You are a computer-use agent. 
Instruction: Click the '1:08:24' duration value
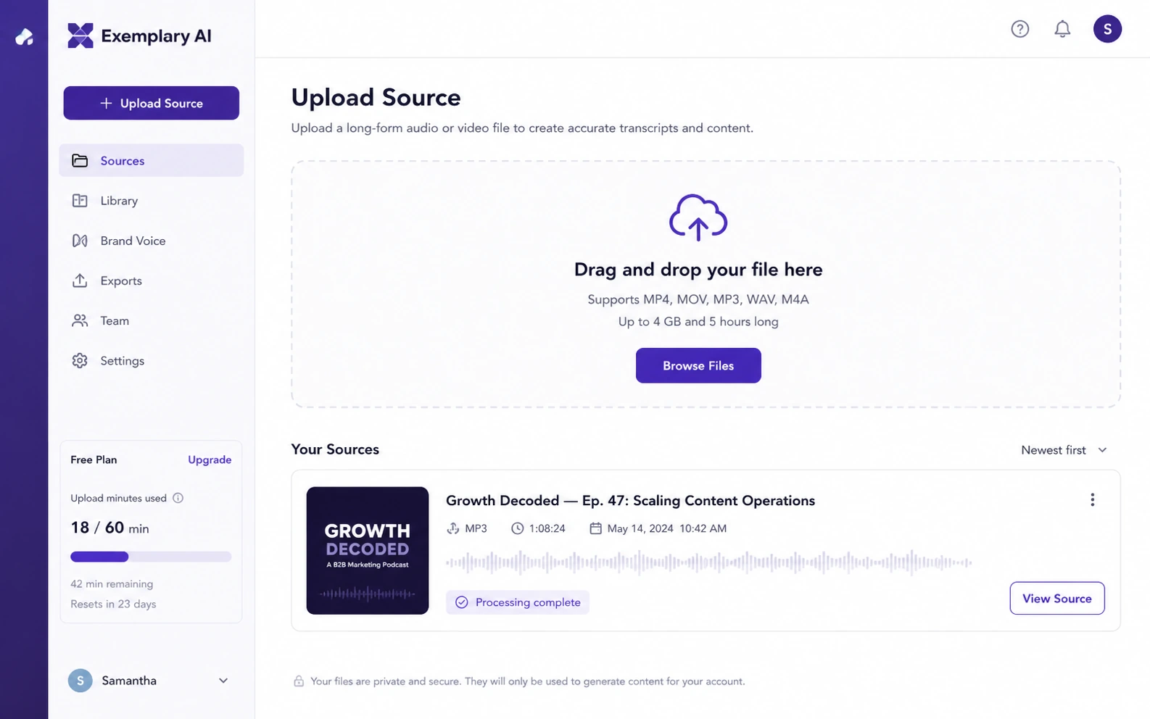pos(547,528)
